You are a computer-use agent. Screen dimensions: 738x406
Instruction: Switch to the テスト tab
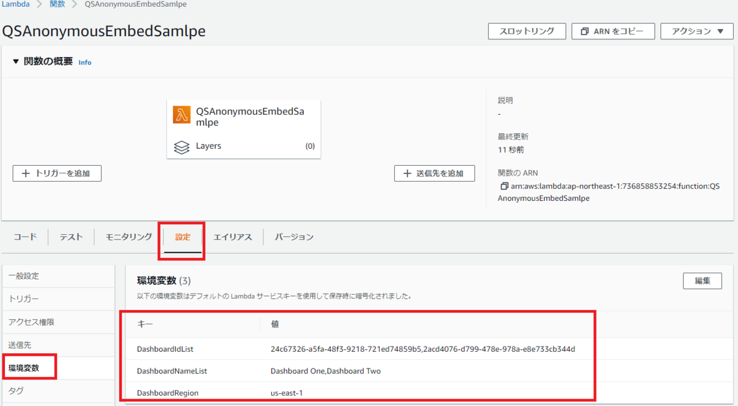click(71, 236)
